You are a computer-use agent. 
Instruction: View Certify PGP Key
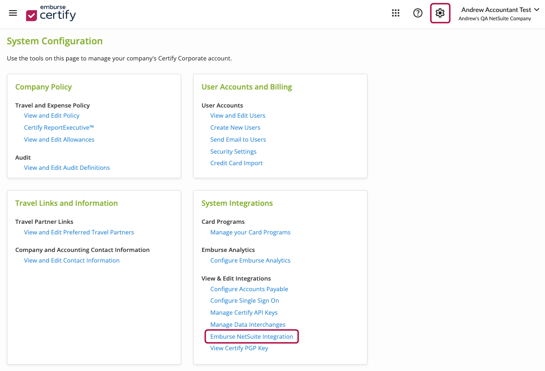pyautogui.click(x=239, y=348)
